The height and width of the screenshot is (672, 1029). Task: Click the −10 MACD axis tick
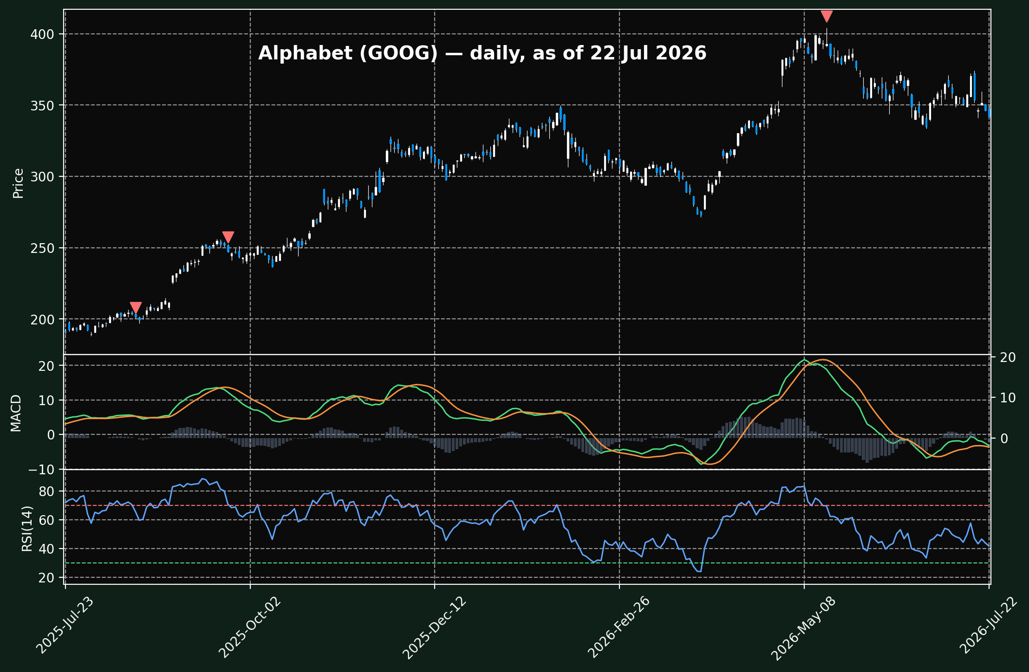40,469
